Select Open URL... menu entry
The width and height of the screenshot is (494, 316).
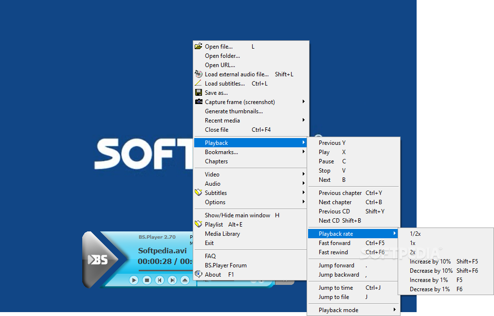pyautogui.click(x=251, y=65)
